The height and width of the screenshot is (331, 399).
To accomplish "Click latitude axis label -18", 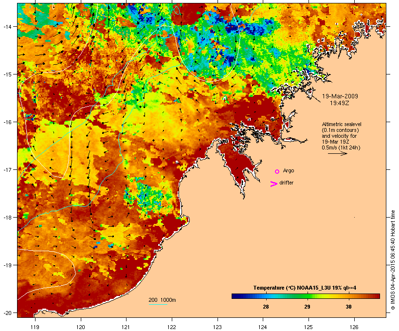I will click(x=7, y=217).
